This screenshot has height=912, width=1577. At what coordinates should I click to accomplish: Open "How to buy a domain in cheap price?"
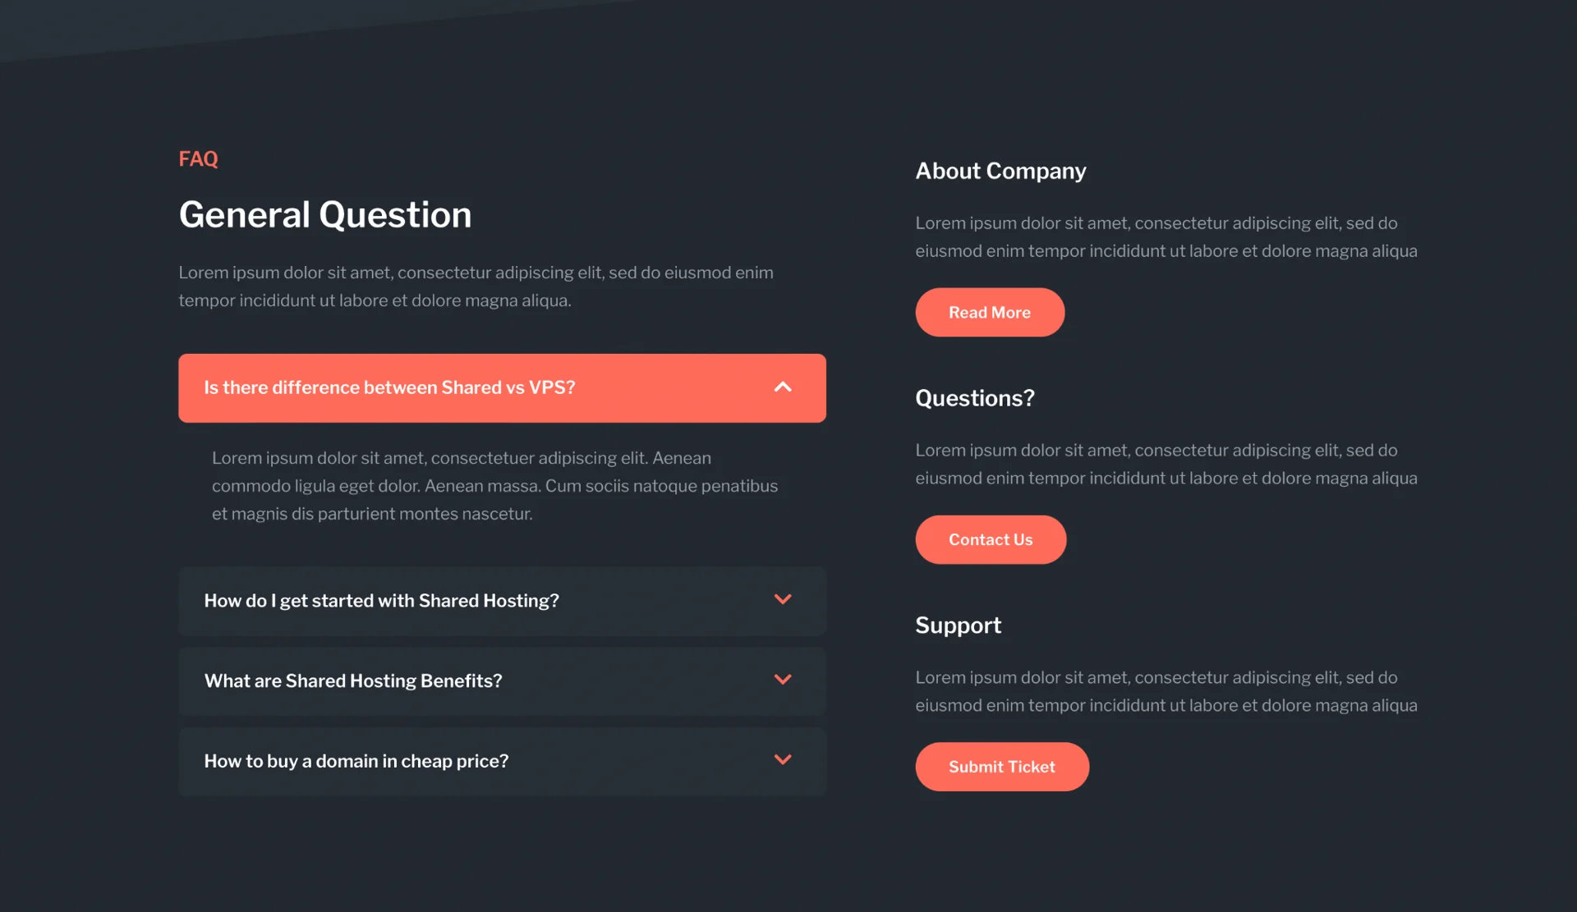(356, 761)
